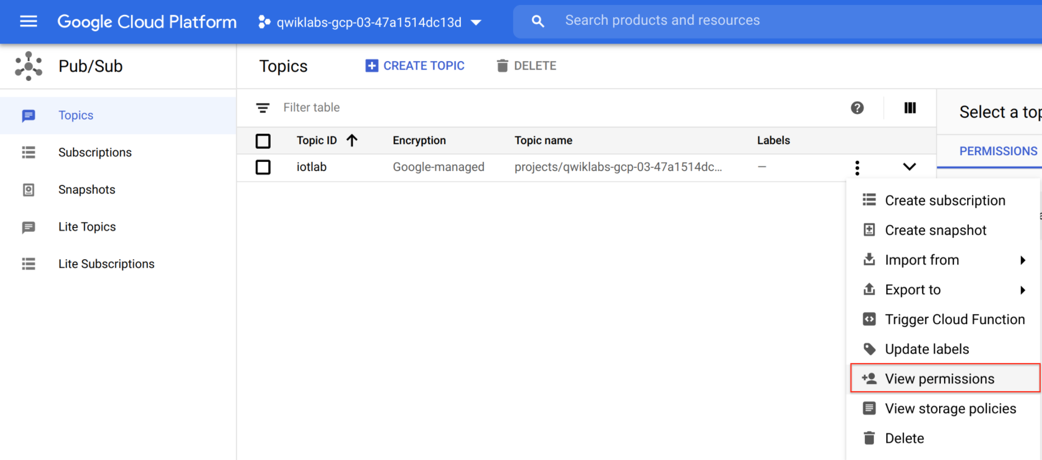Click the Pub/Sub heading in the sidebar
Image resolution: width=1042 pixels, height=460 pixels.
coord(91,66)
